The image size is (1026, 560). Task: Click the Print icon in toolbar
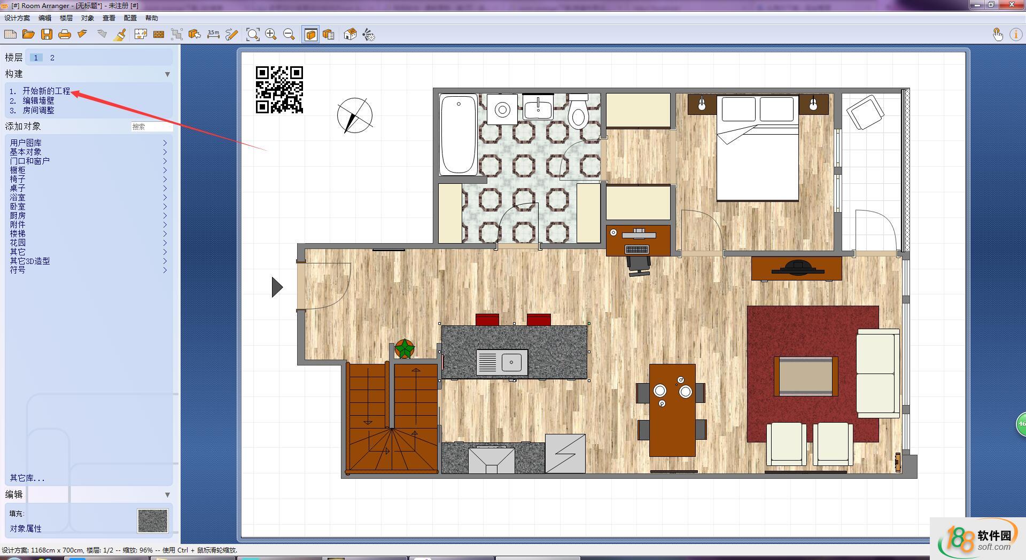tap(65, 35)
